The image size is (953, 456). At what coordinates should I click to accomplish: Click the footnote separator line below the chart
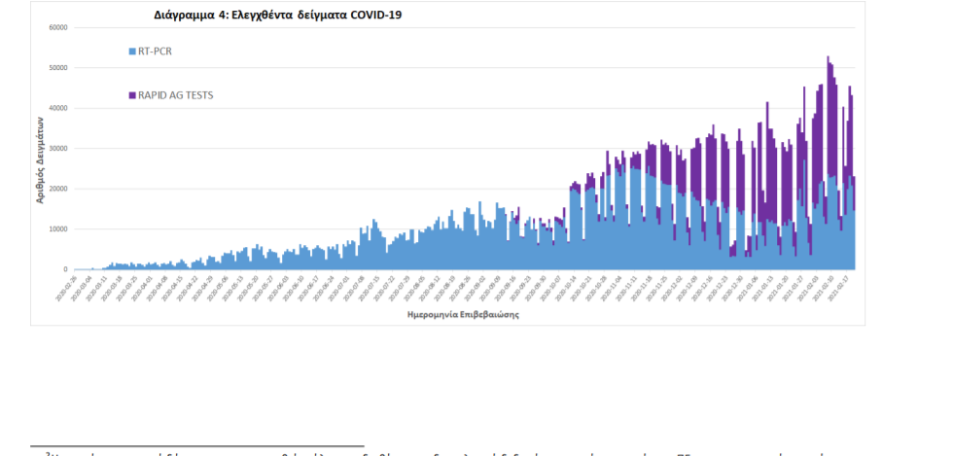pyautogui.click(x=196, y=444)
